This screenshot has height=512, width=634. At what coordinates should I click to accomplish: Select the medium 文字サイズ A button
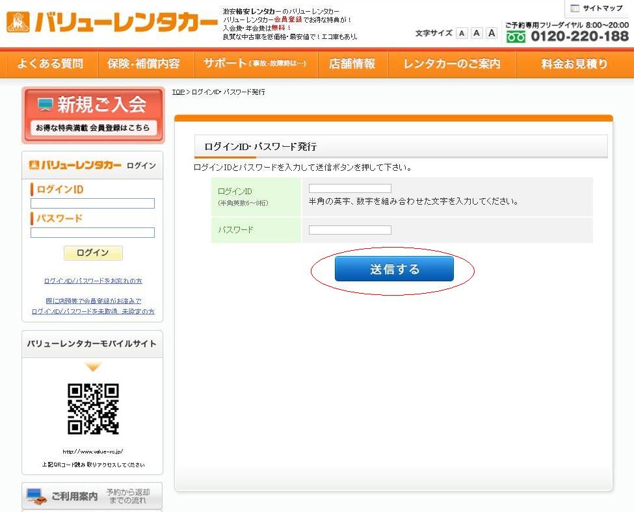pyautogui.click(x=477, y=33)
